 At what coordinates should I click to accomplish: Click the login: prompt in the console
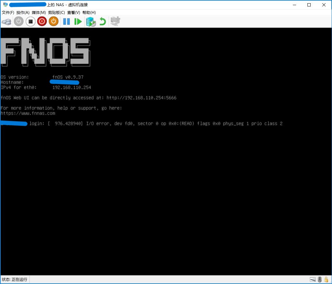pos(37,123)
